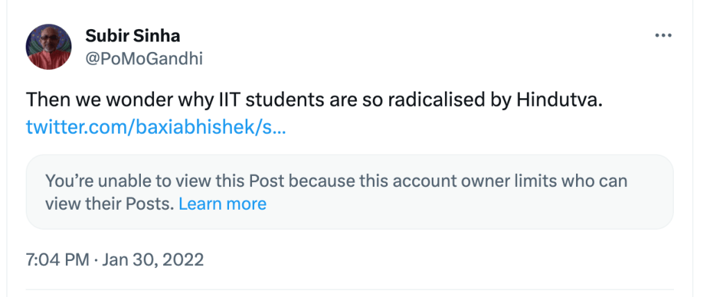Open the Subir Sinha display name
This screenshot has height=297, width=710.
133,36
